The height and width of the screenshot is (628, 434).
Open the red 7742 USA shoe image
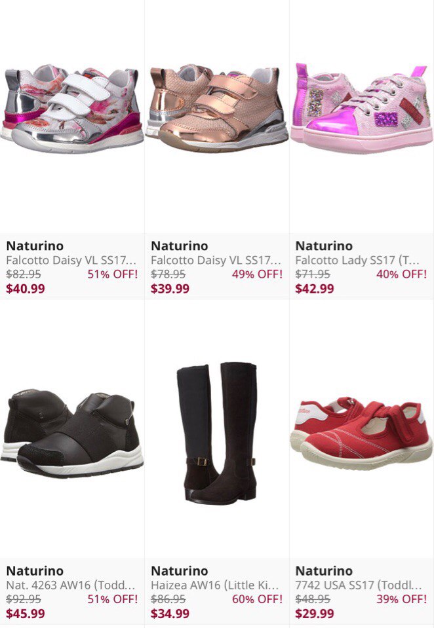362,434
